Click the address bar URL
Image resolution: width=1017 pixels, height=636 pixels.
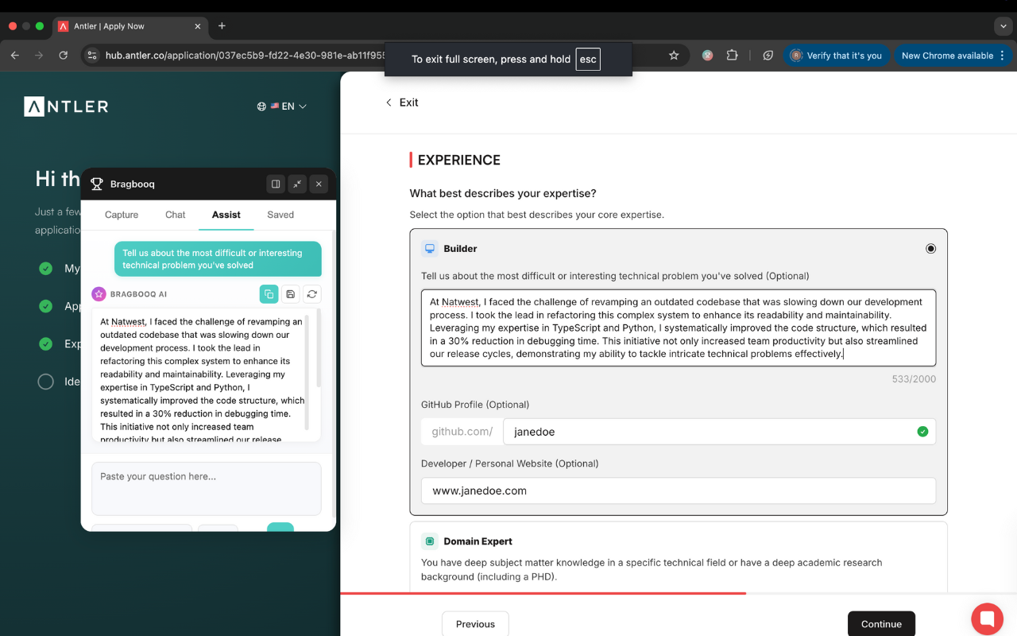click(x=246, y=56)
